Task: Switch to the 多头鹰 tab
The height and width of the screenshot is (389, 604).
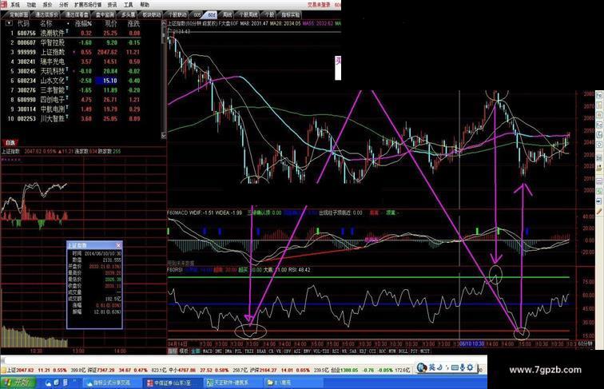Action: pyautogui.click(x=129, y=14)
